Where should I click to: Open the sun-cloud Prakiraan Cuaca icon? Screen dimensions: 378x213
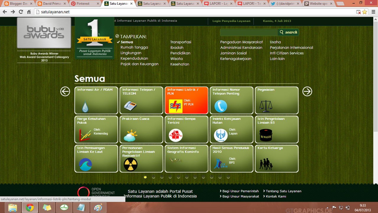(130, 136)
